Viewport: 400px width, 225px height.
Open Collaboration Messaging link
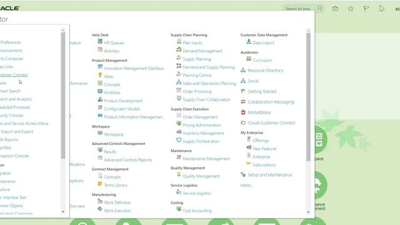pos(271,102)
